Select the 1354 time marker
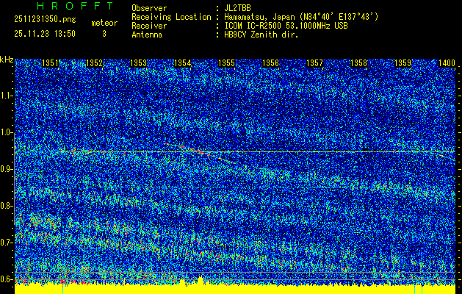Viewport: 462px width, 294px height. (x=183, y=64)
